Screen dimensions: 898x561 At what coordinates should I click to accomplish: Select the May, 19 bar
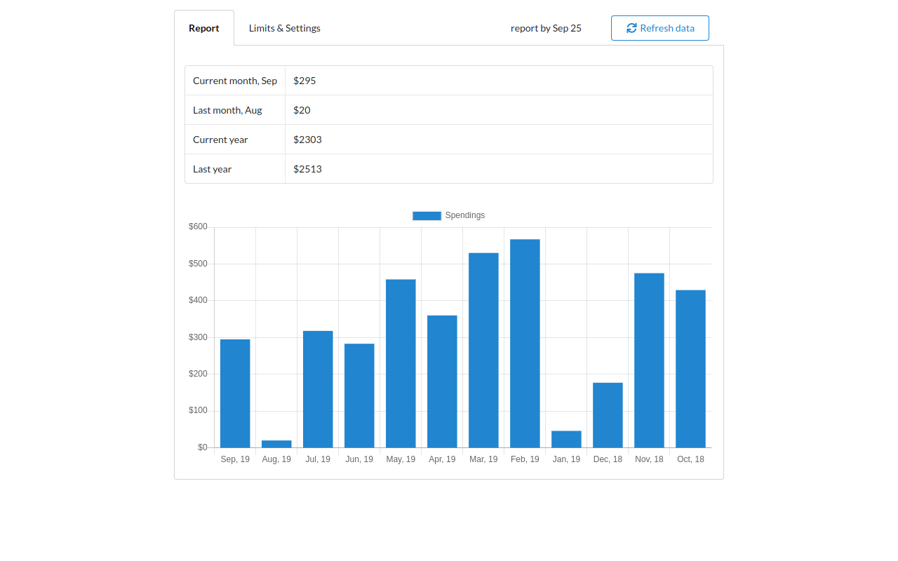coord(401,363)
